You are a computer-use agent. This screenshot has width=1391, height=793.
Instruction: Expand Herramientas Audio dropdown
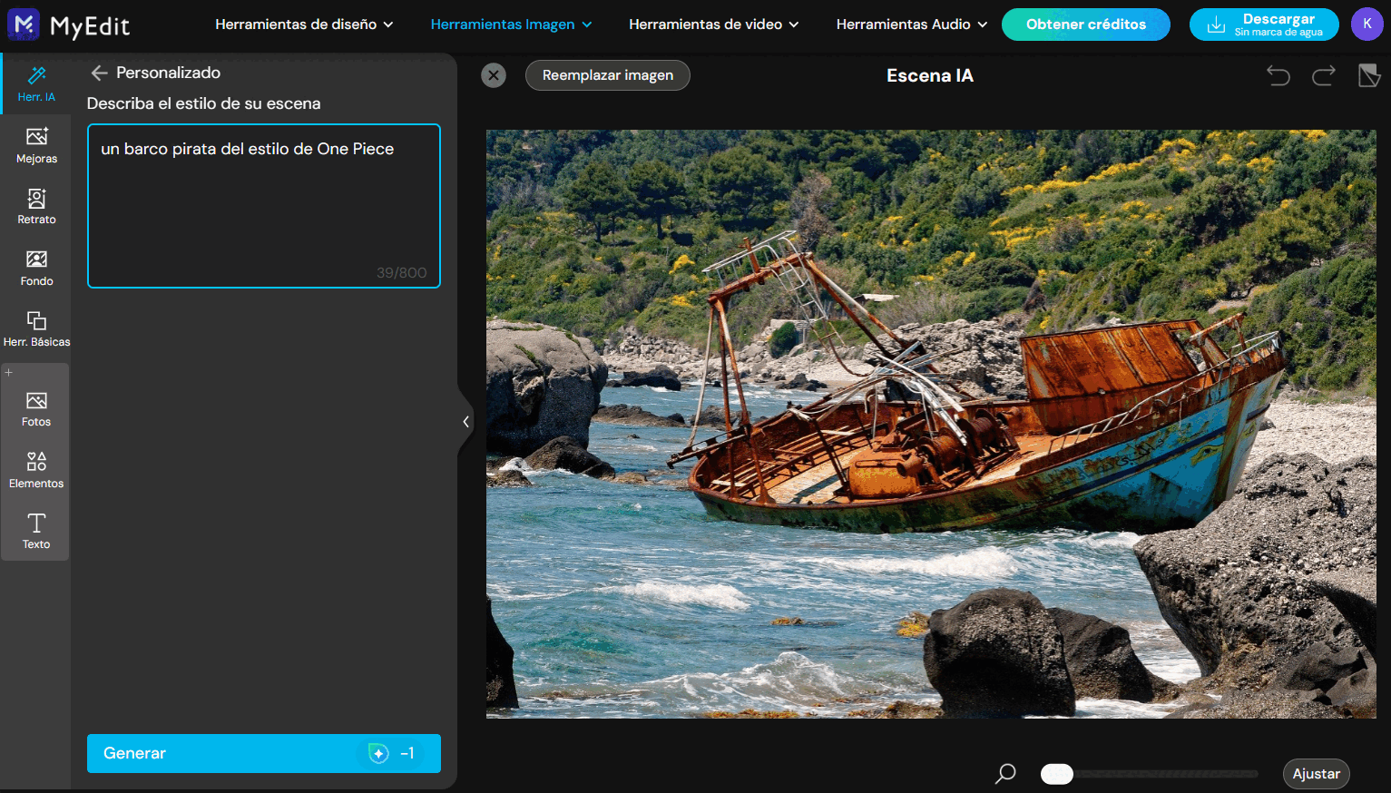pyautogui.click(x=912, y=24)
